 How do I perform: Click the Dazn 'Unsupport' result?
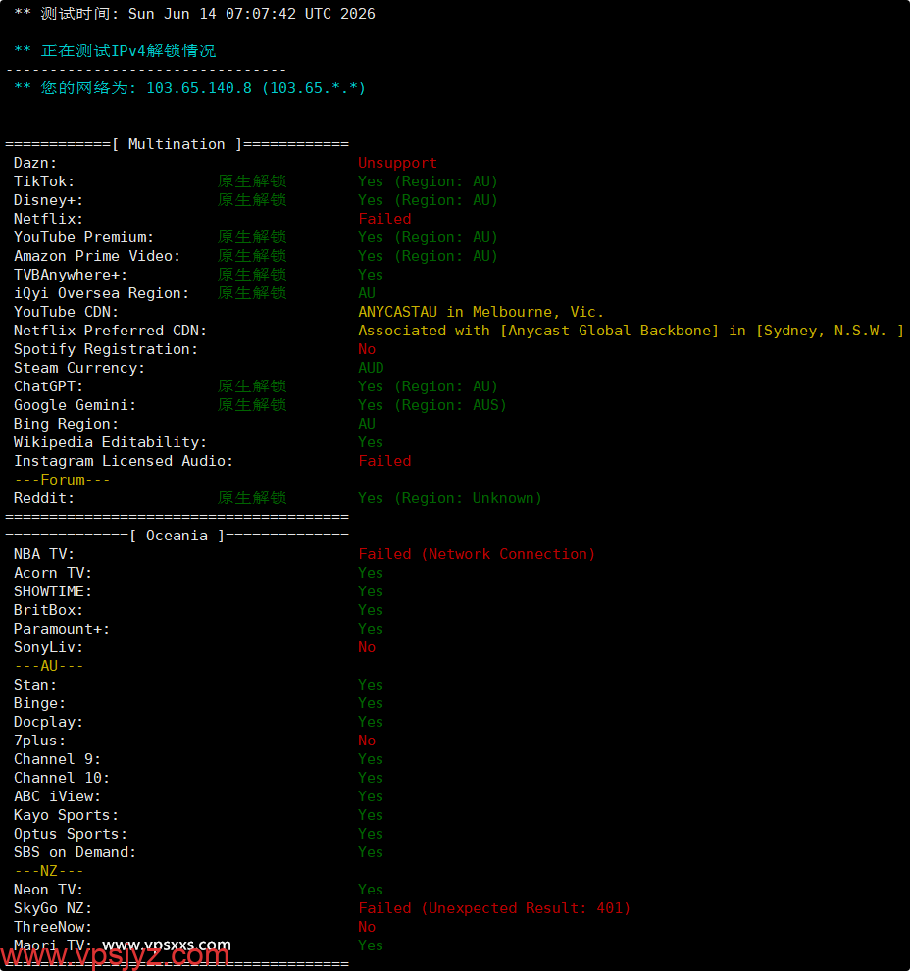pos(397,163)
